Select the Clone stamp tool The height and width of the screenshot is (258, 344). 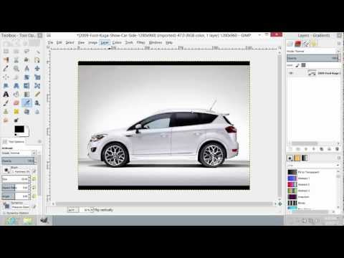[6, 112]
